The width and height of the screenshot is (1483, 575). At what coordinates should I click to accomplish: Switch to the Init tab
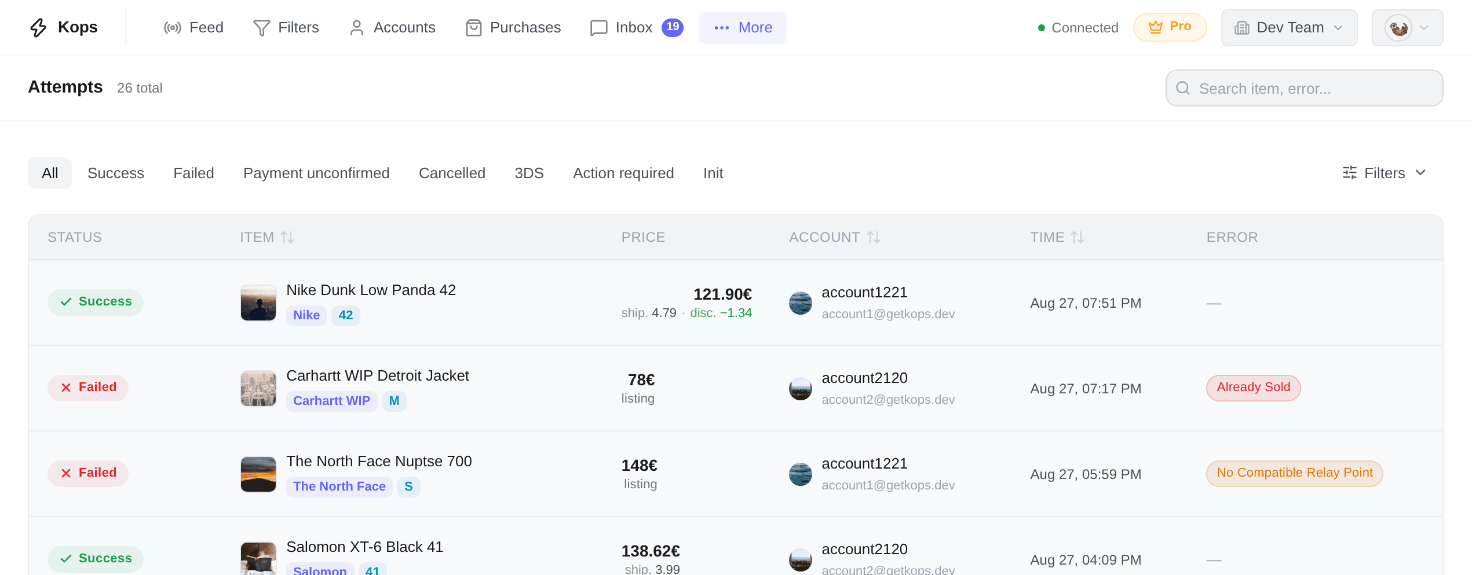(713, 173)
